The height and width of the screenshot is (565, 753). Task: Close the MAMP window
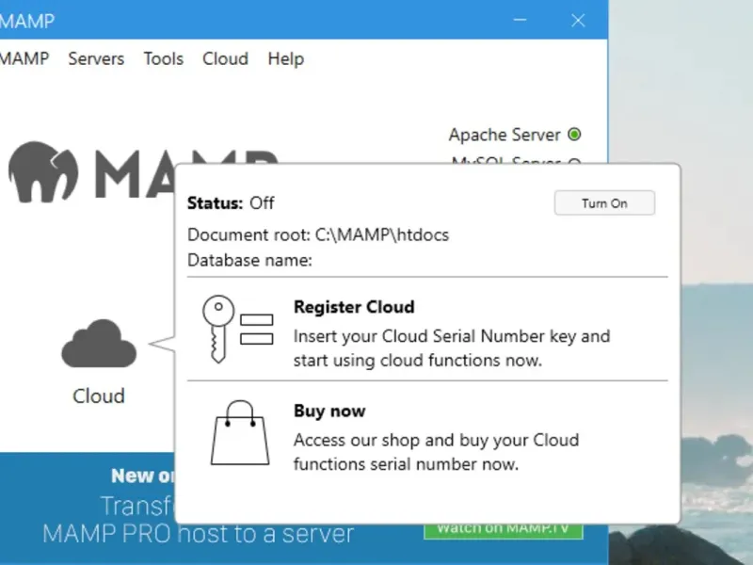pos(579,20)
